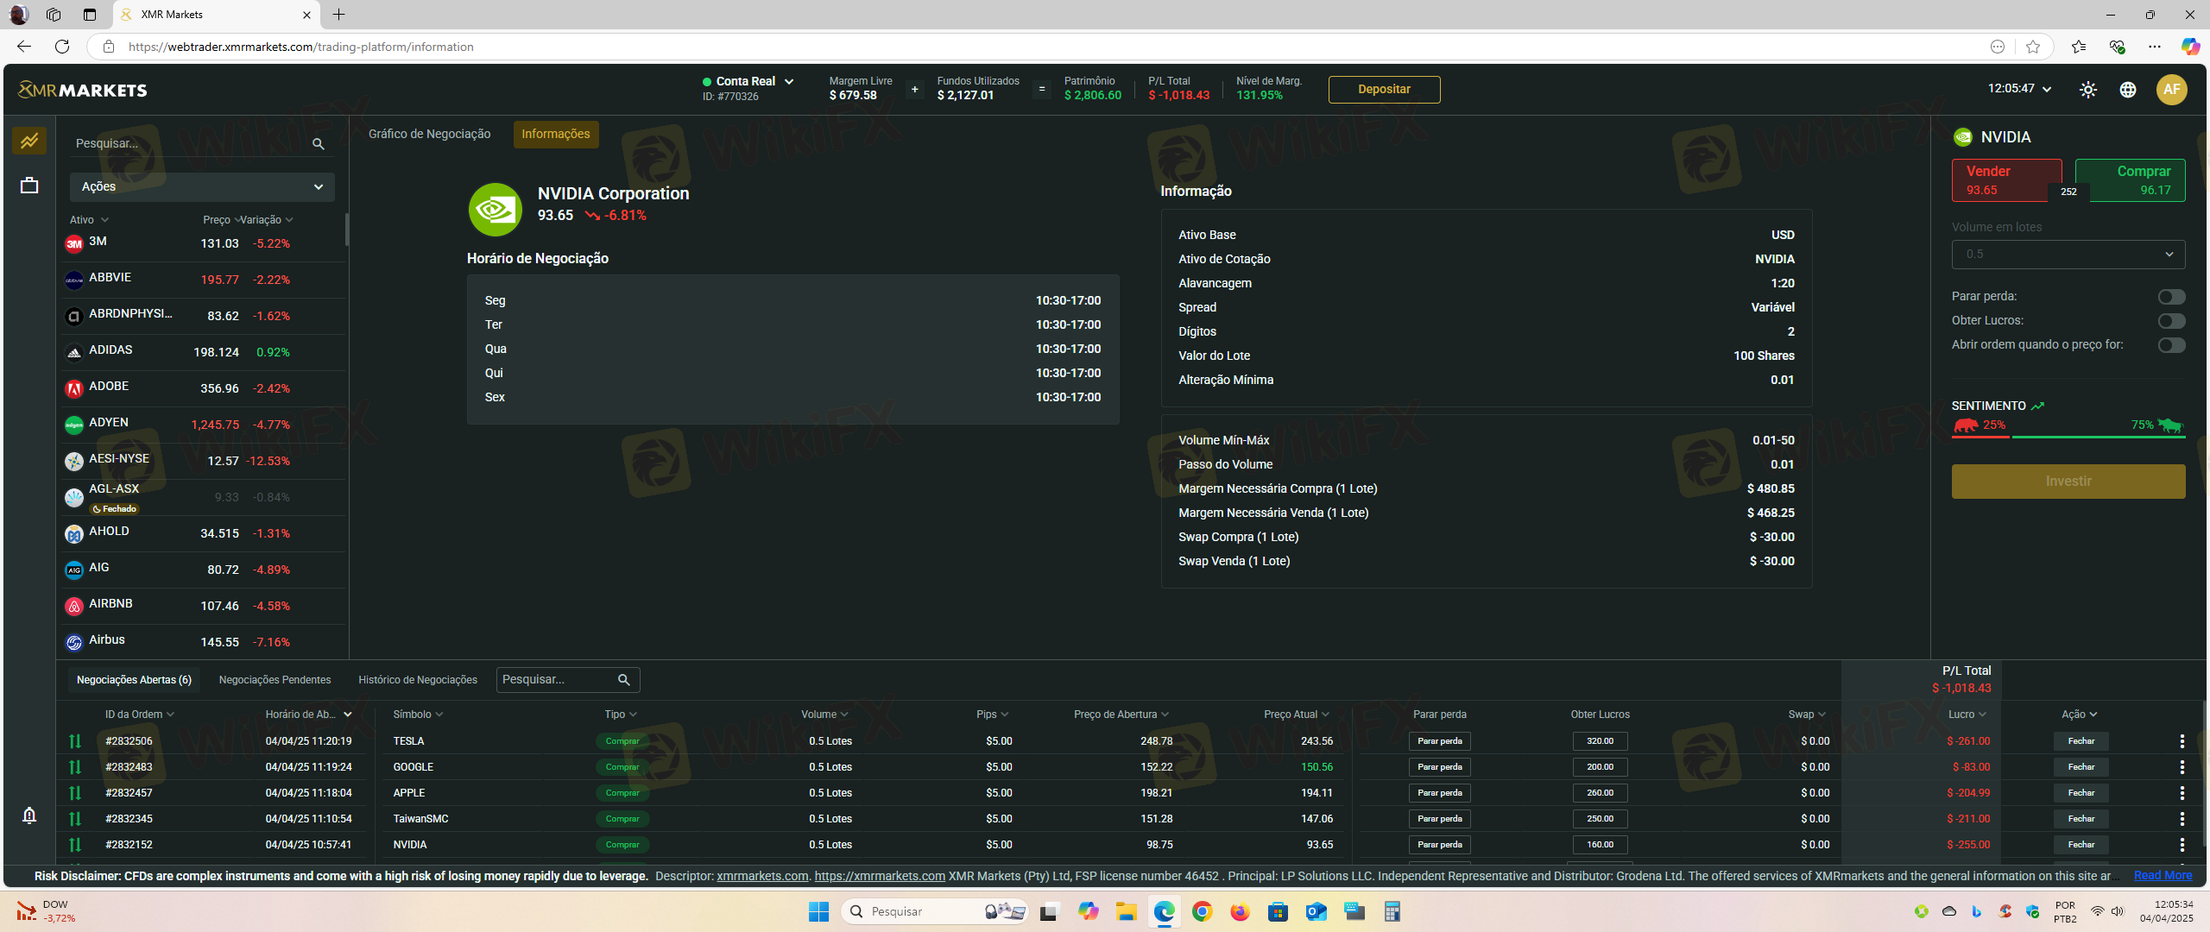Click the asset search magnifier icon
This screenshot has width=2210, height=932.
pos(319,144)
